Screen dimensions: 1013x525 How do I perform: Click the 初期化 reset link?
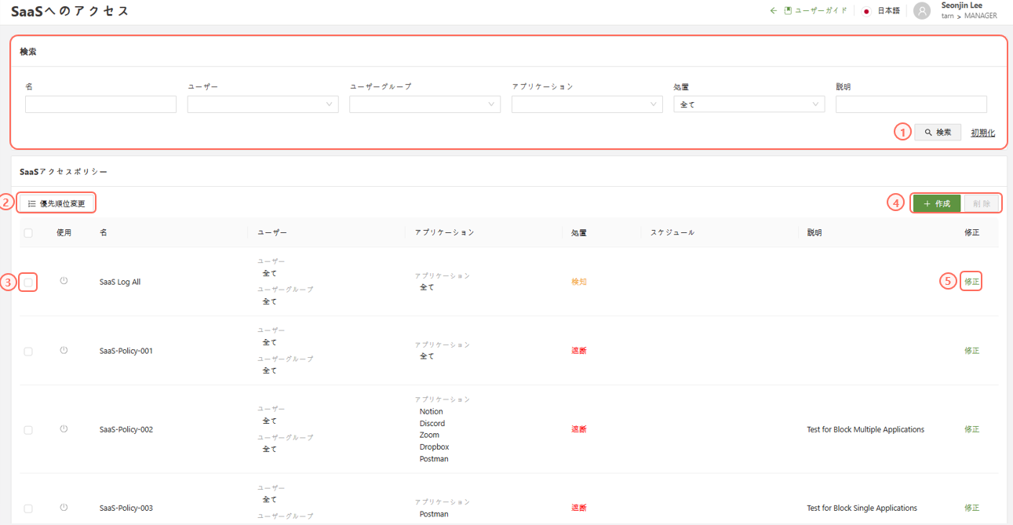click(x=982, y=133)
